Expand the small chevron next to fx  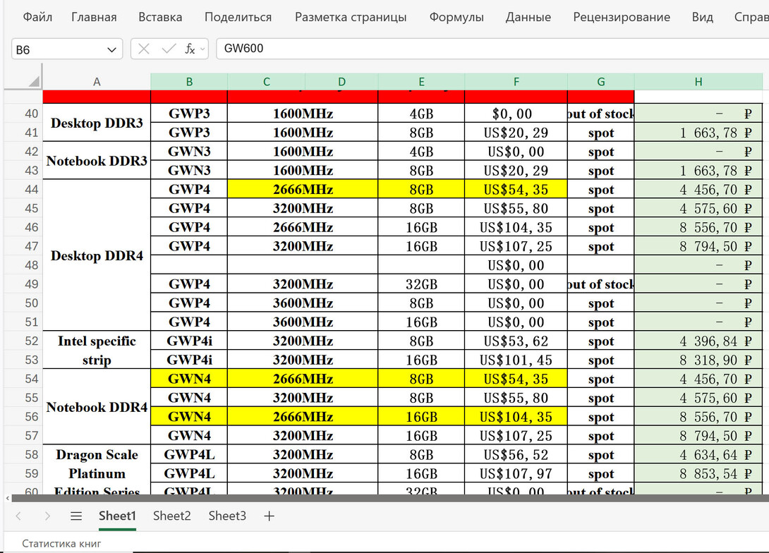203,49
